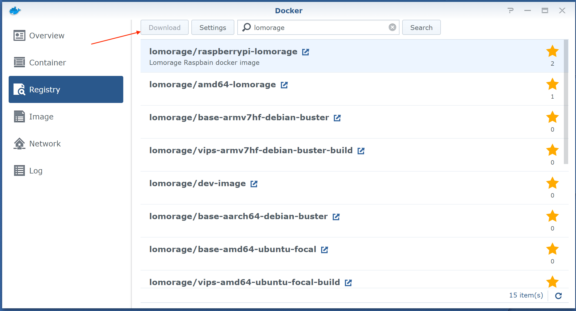Open the Overview section
This screenshot has height=311, width=576.
[x=66, y=35]
